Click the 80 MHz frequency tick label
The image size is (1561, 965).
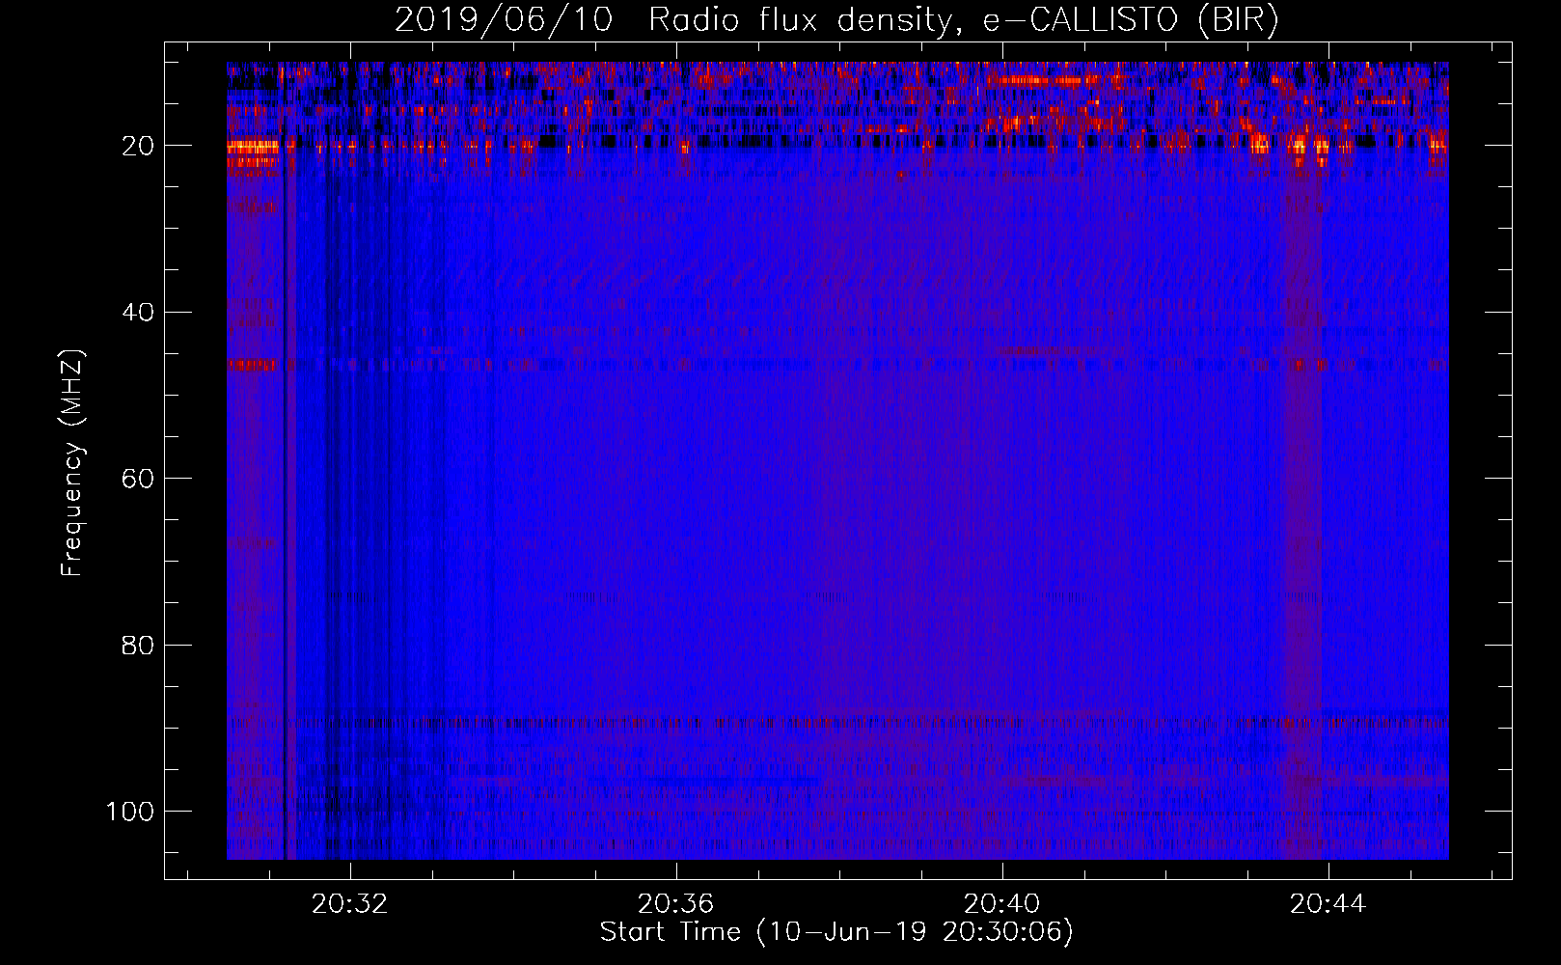[x=138, y=645]
